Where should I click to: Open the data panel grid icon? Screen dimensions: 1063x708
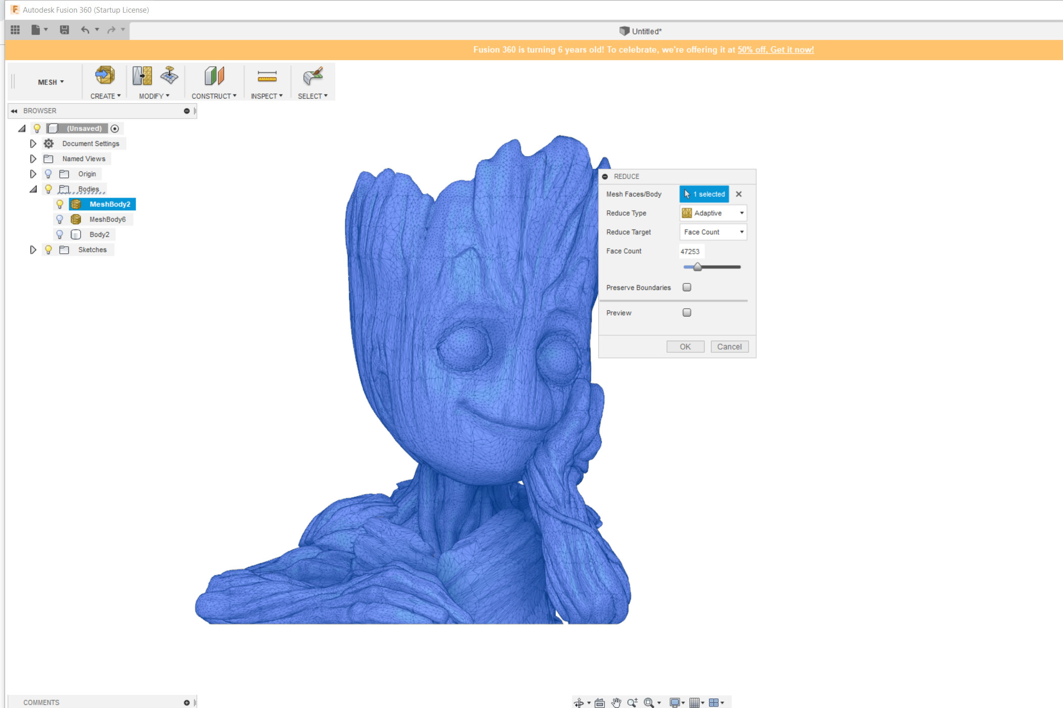15,30
